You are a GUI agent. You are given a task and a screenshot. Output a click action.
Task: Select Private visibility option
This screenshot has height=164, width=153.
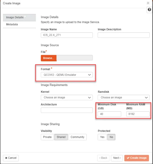point(47,137)
